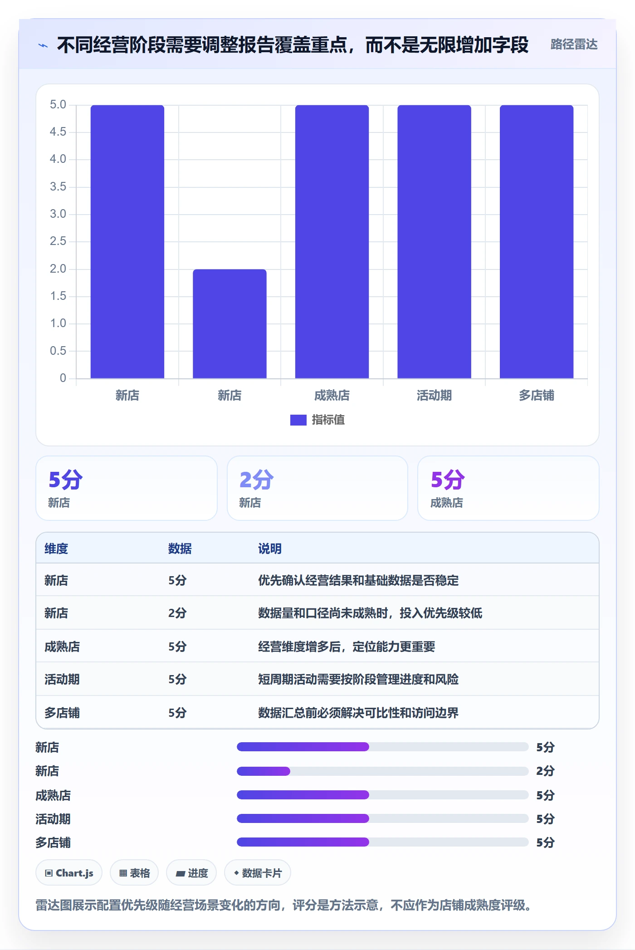Click the 多店铺 progress bar
635x950 pixels.
(x=383, y=842)
